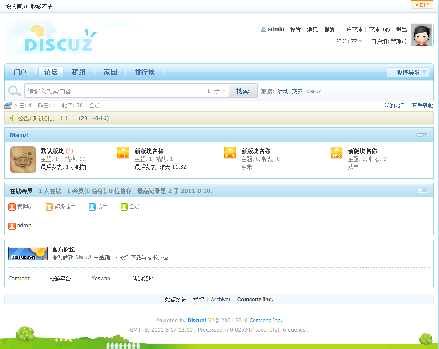
Task: Open the 官方论坛 link
Action: coord(63,249)
